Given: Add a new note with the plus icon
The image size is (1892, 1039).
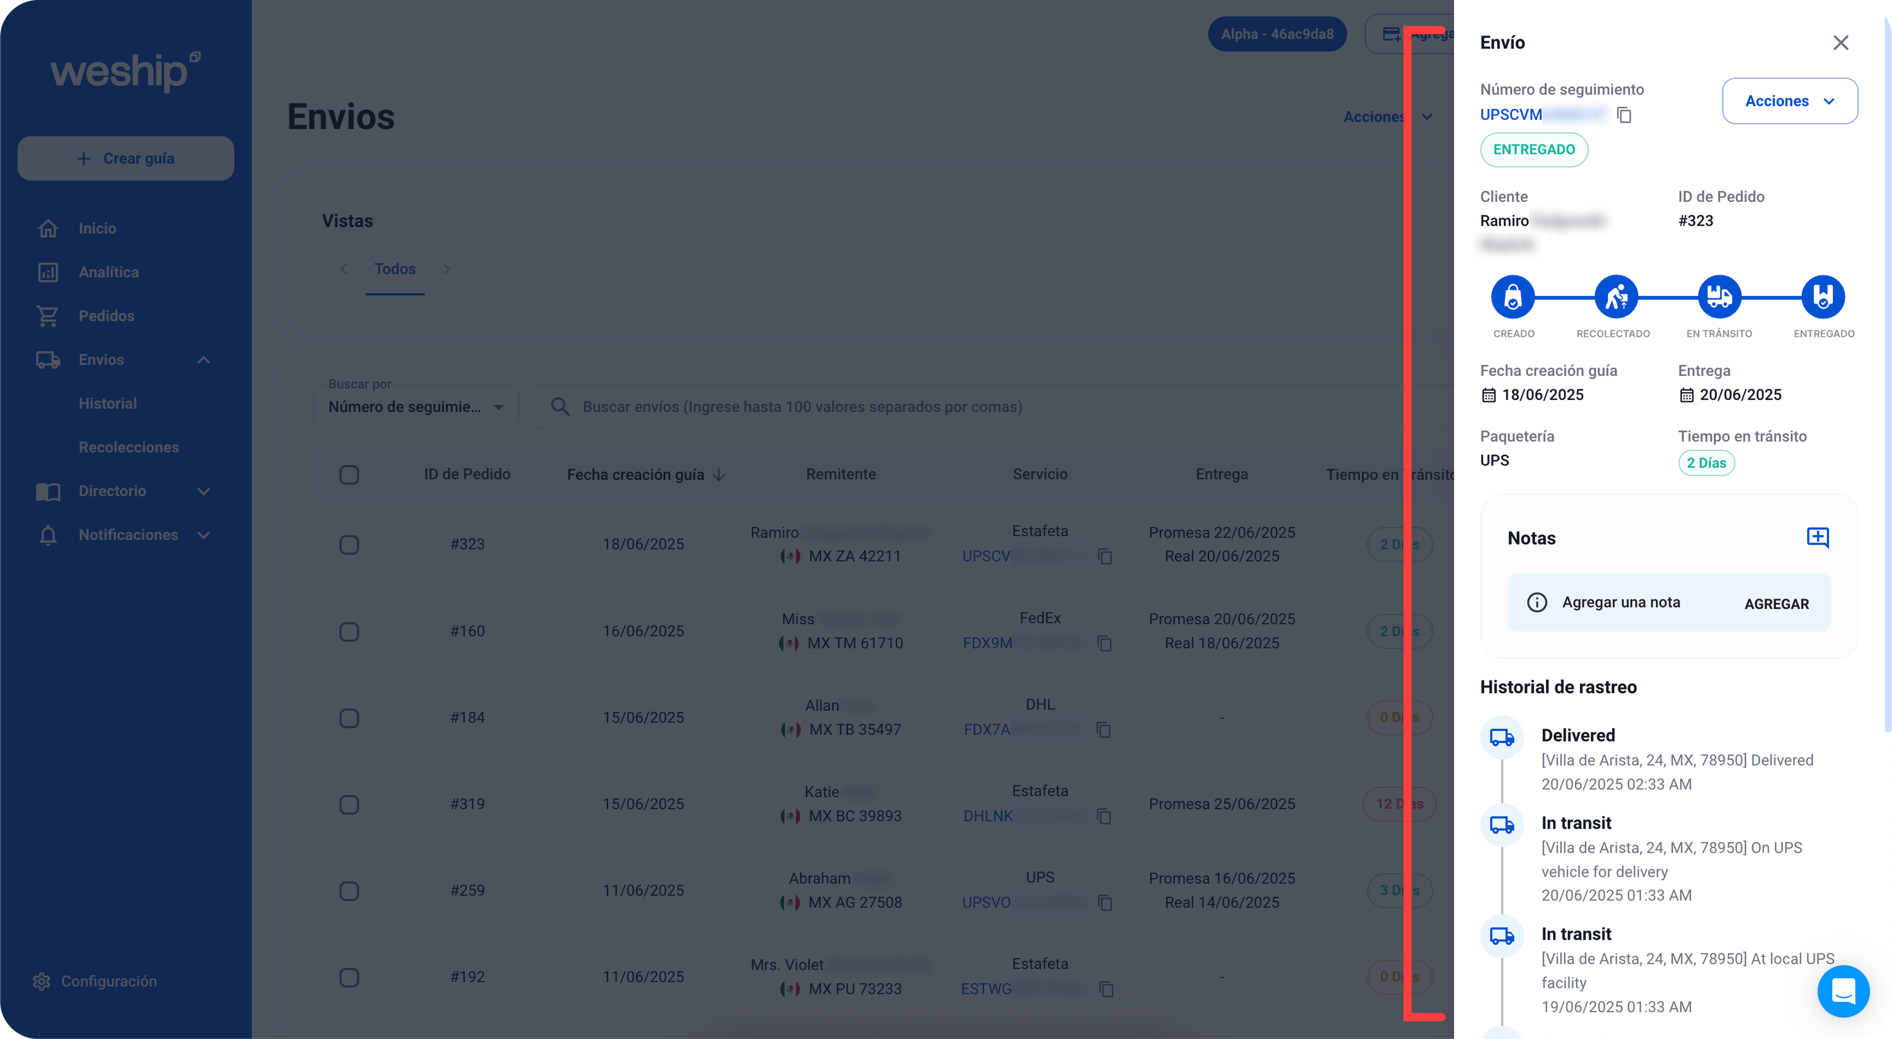Looking at the screenshot, I should [x=1817, y=537].
